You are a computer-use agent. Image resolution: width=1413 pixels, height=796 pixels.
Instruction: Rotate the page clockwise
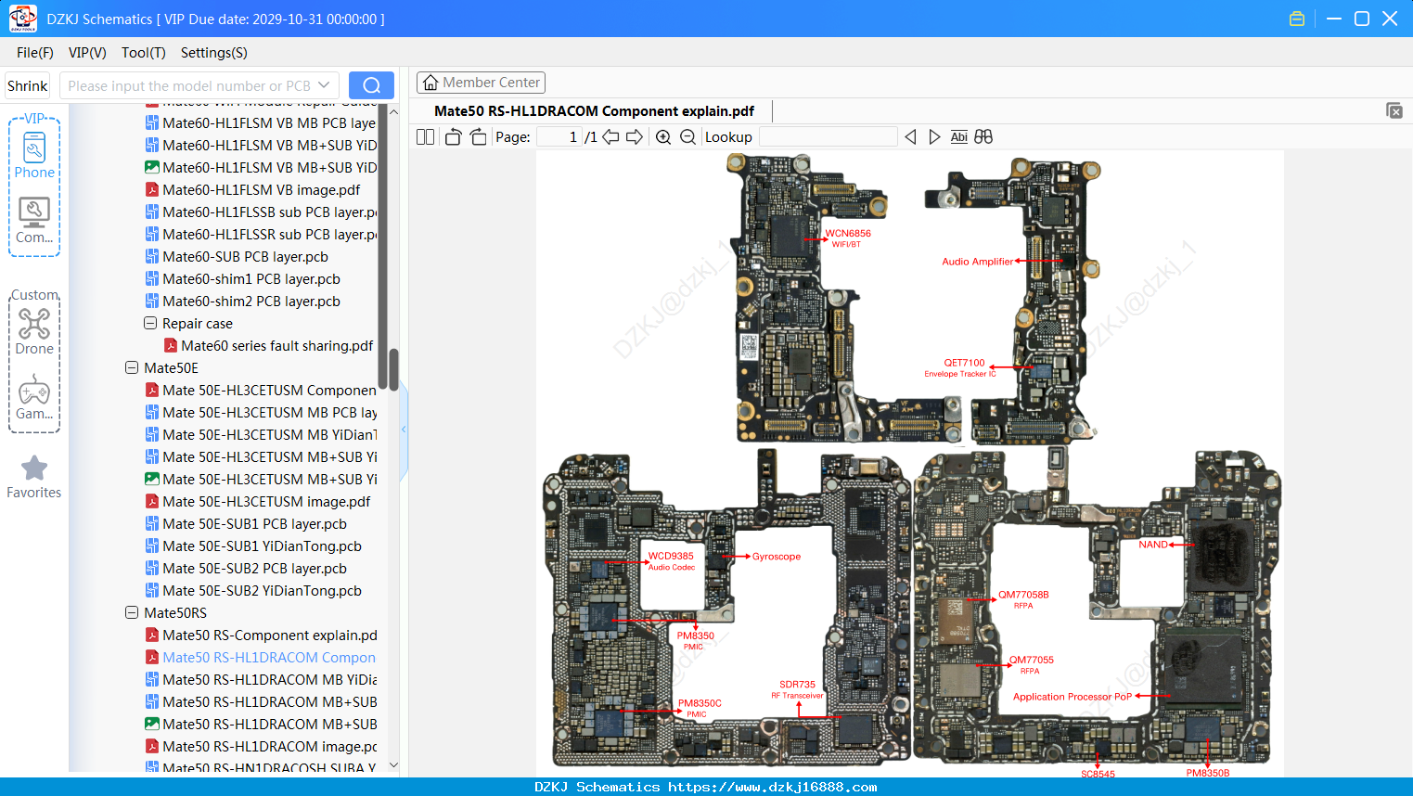478,137
